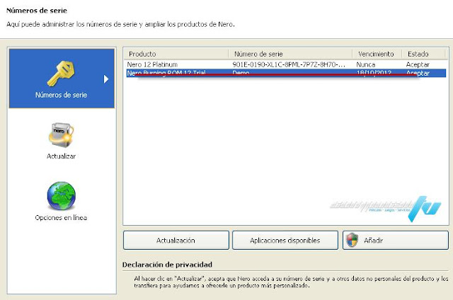
Task: Open the Opciones en línea globe icon
Action: [x=62, y=196]
